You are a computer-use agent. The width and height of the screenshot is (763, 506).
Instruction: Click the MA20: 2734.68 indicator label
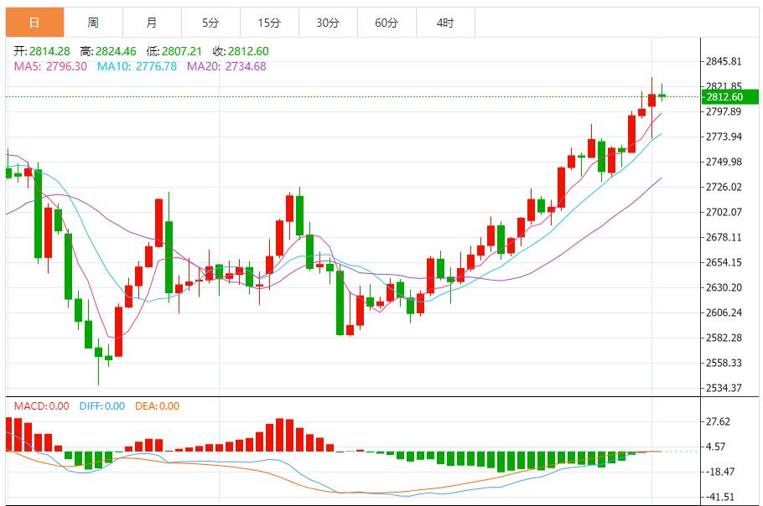(x=226, y=66)
